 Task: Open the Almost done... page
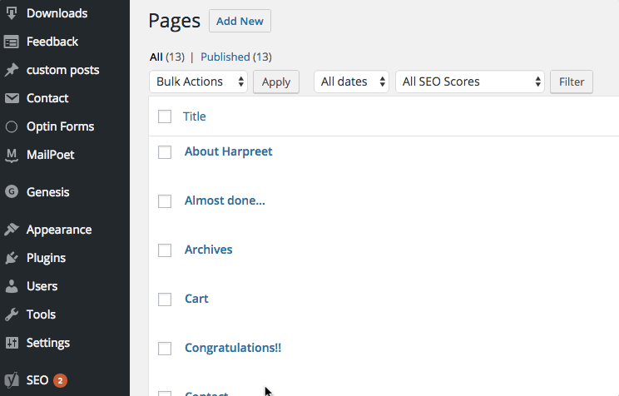(225, 200)
